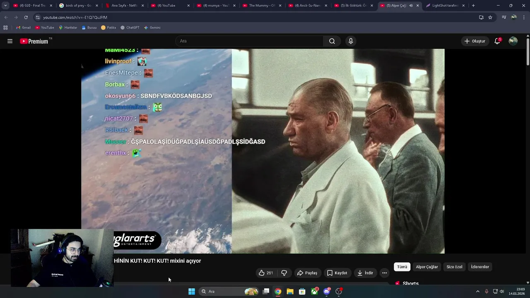
Task: Select the İzlenenler filter chip
Action: [480, 267]
